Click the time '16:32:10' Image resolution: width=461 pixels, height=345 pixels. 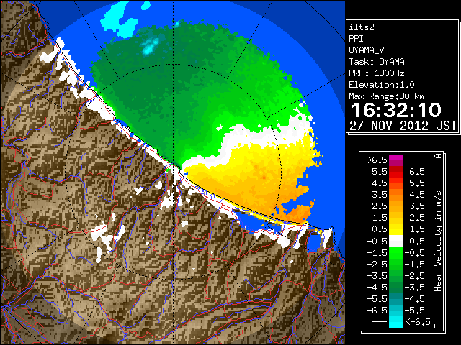click(396, 110)
